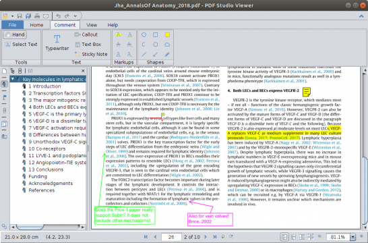Go to first page

click(146, 237)
